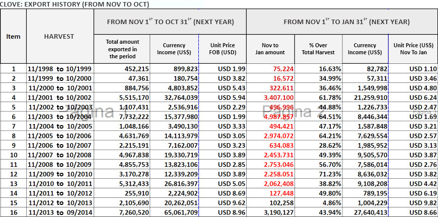
Task: Click the 'HARVEST' column header
Action: 60,36
